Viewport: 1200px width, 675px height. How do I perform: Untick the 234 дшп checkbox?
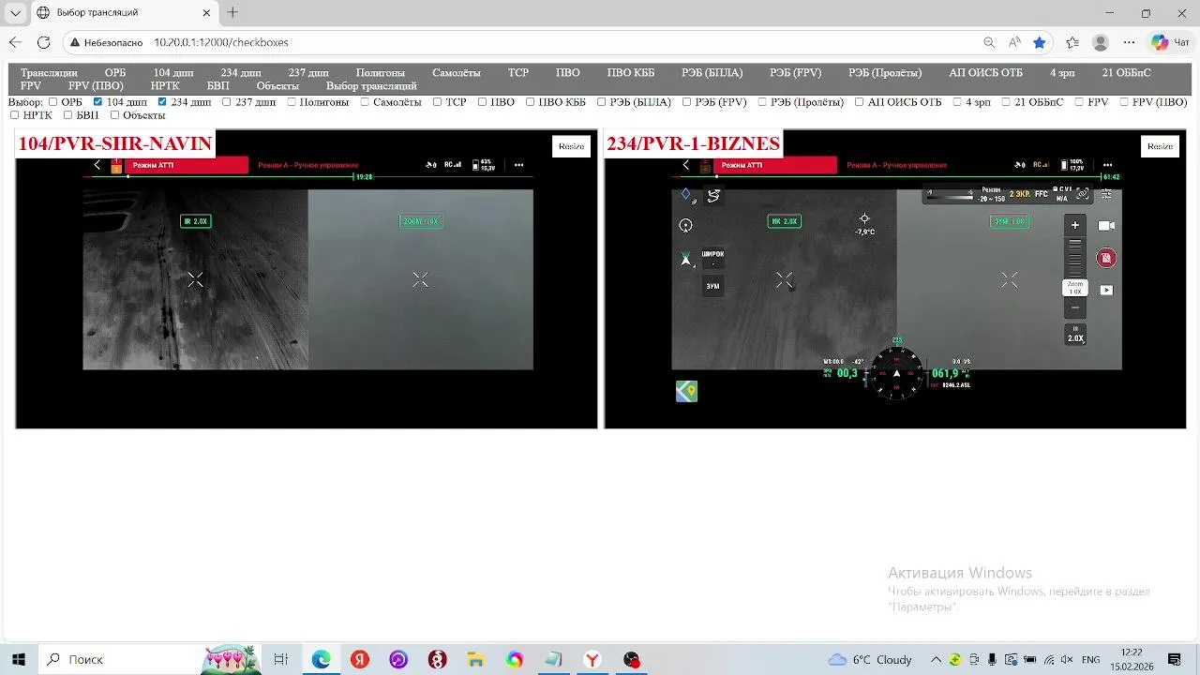click(162, 102)
